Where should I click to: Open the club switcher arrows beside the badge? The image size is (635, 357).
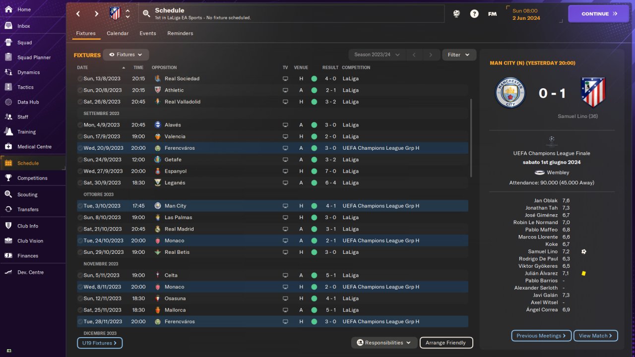[127, 14]
